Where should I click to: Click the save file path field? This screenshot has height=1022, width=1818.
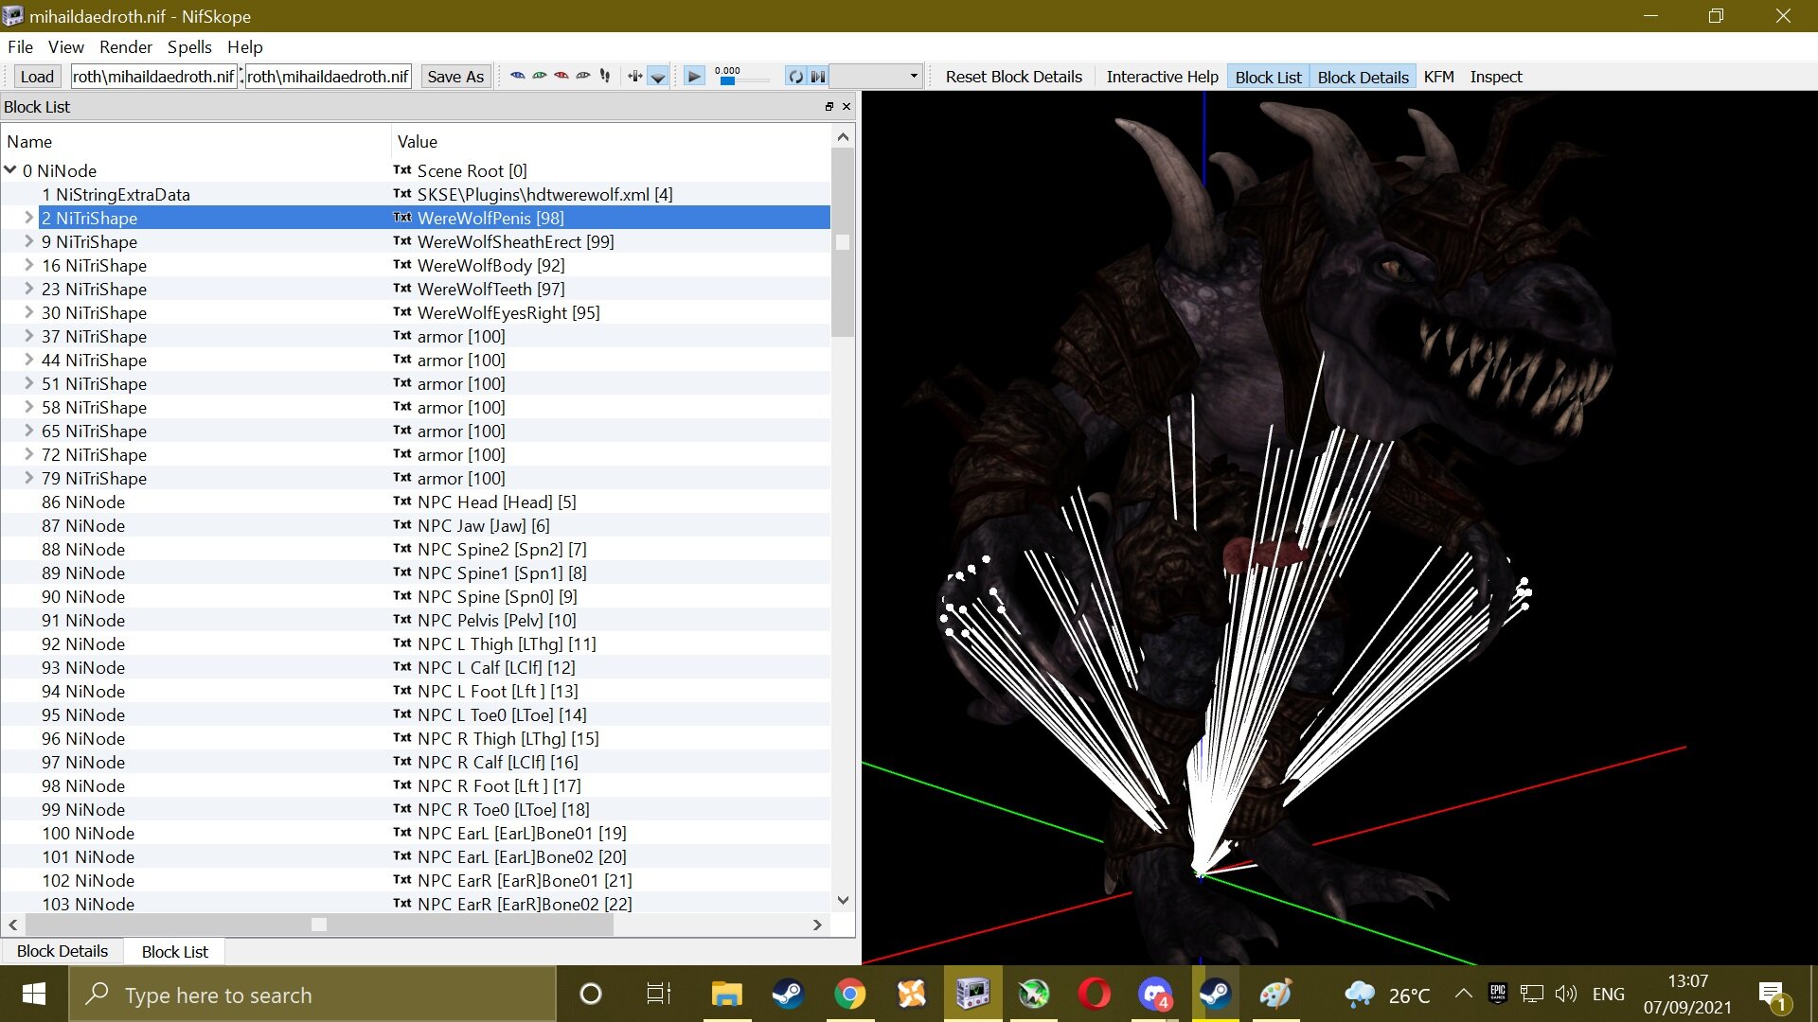point(329,77)
